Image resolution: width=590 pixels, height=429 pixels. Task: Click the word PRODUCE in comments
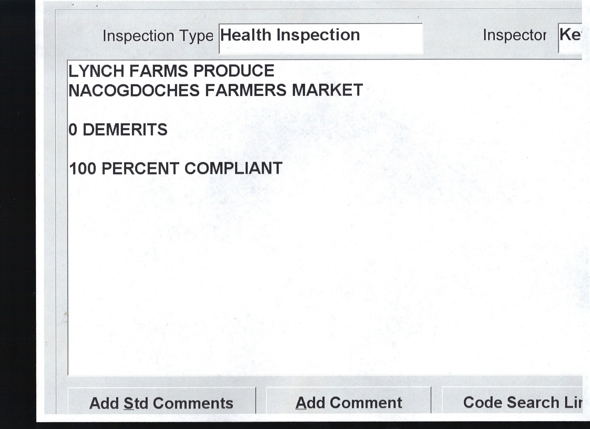click(x=234, y=71)
